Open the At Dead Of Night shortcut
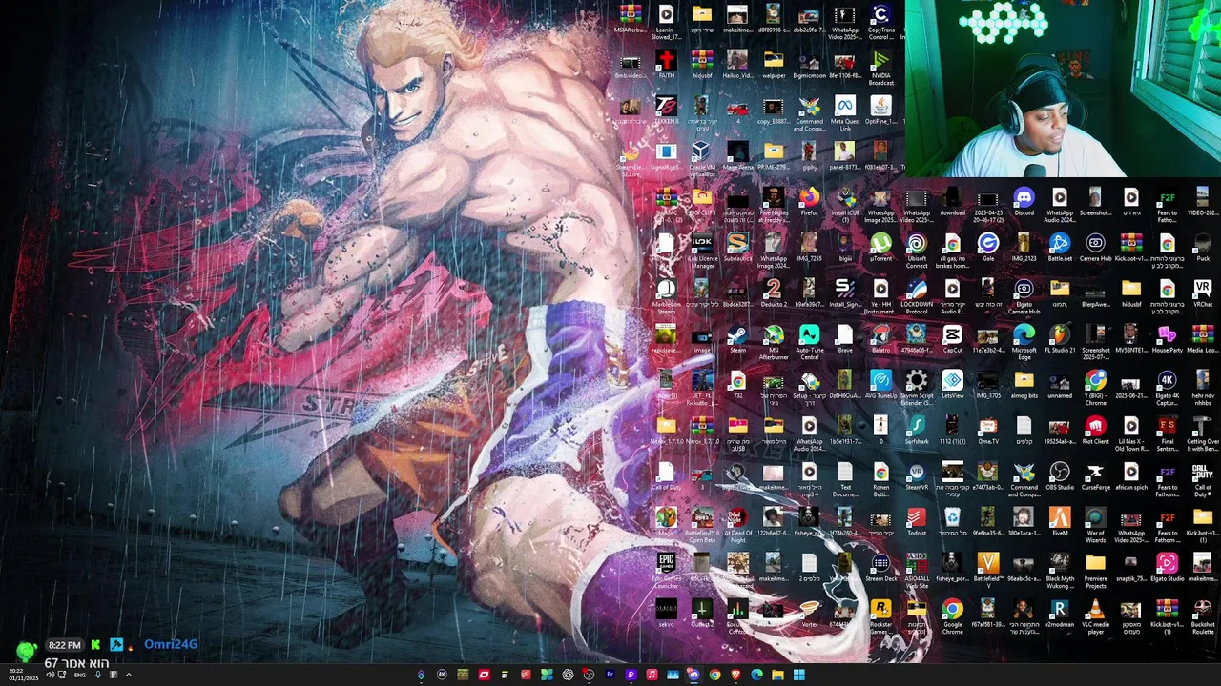 (x=737, y=525)
